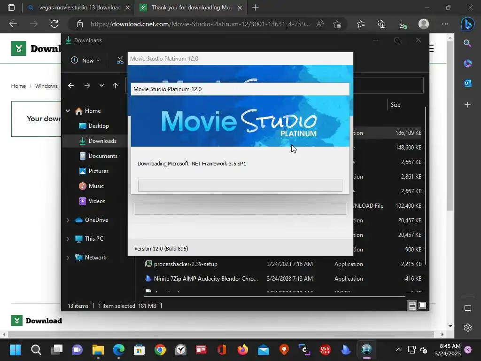Click Windows breadcrumb link on webpage

(x=47, y=86)
